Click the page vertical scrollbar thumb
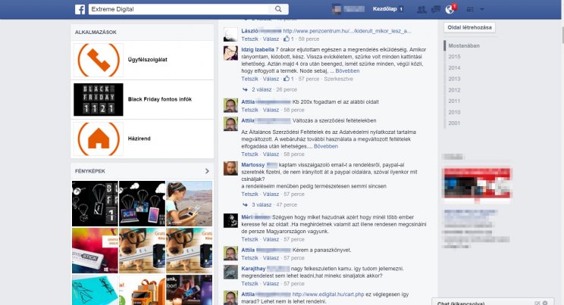 pos(562,35)
